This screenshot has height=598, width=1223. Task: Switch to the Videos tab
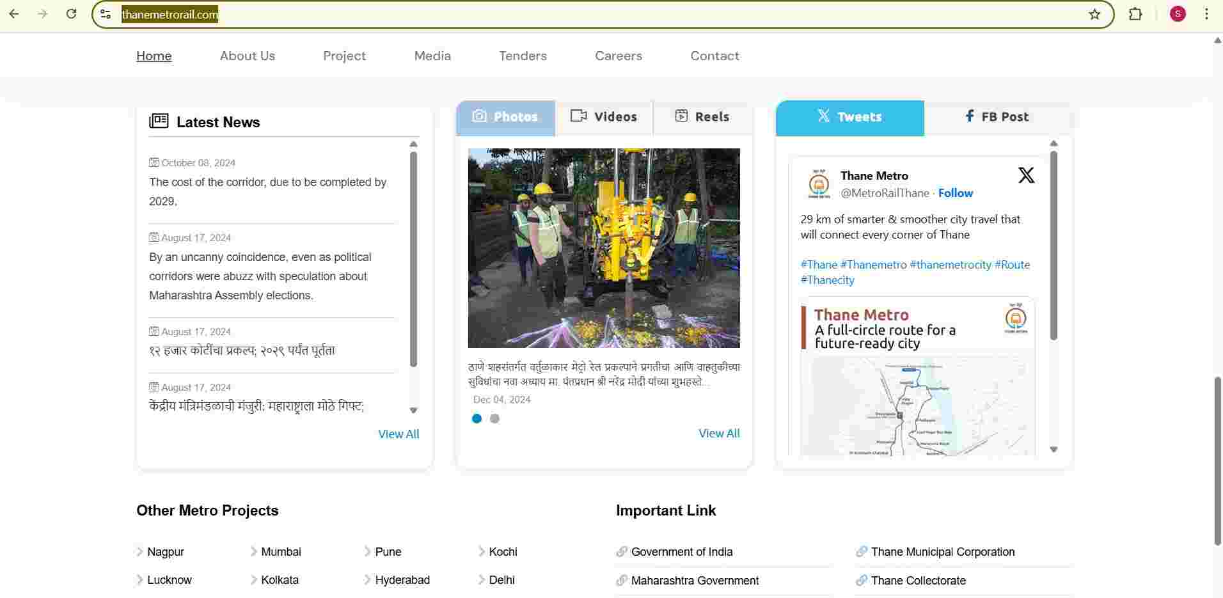coord(604,117)
